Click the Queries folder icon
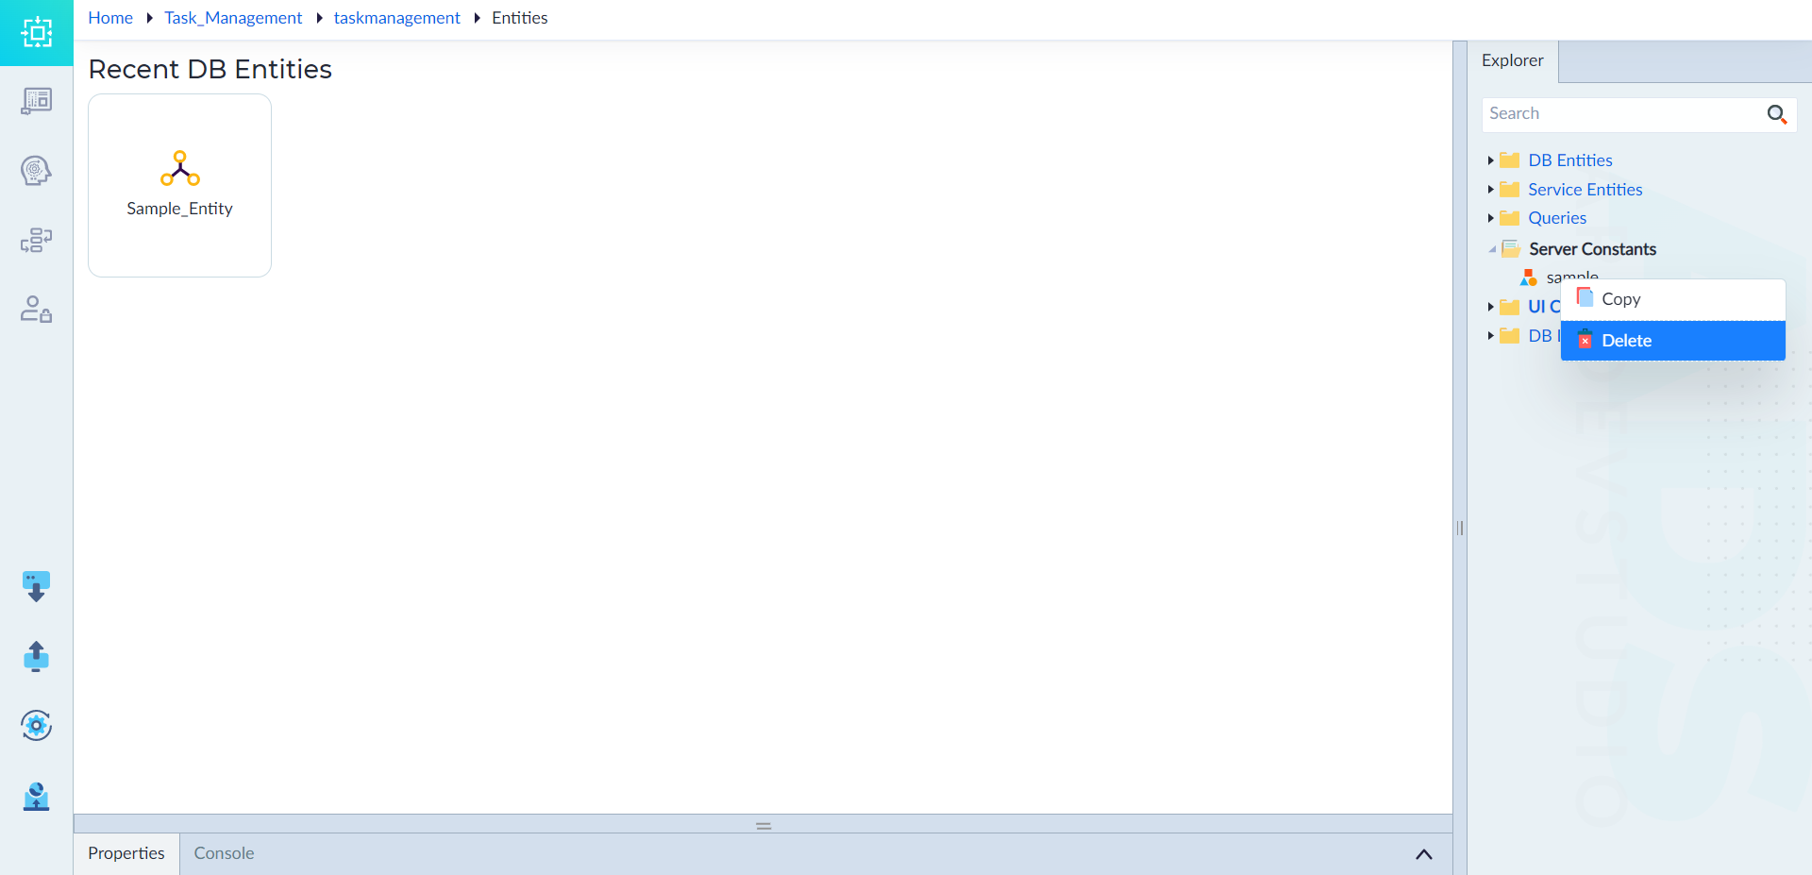Viewport: 1812px width, 875px height. pyautogui.click(x=1510, y=218)
